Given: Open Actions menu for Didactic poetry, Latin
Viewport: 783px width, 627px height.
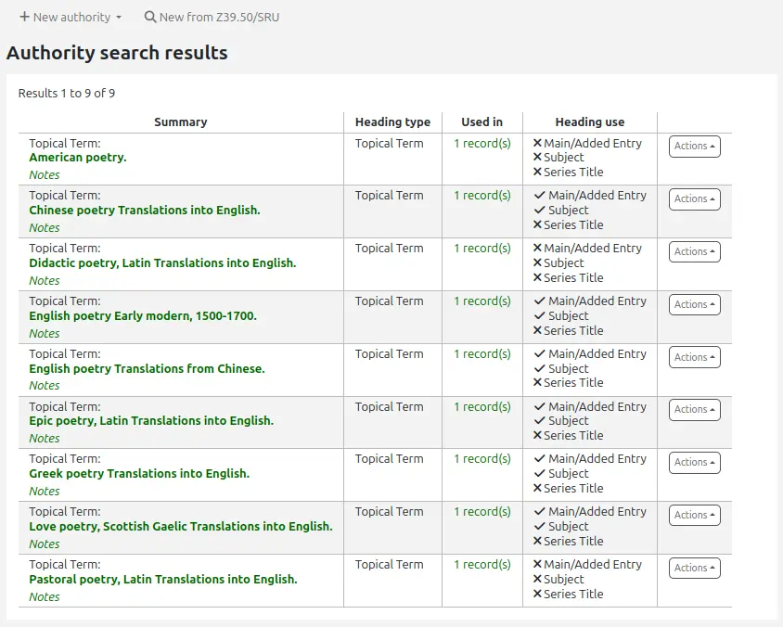Looking at the screenshot, I should click(695, 252).
